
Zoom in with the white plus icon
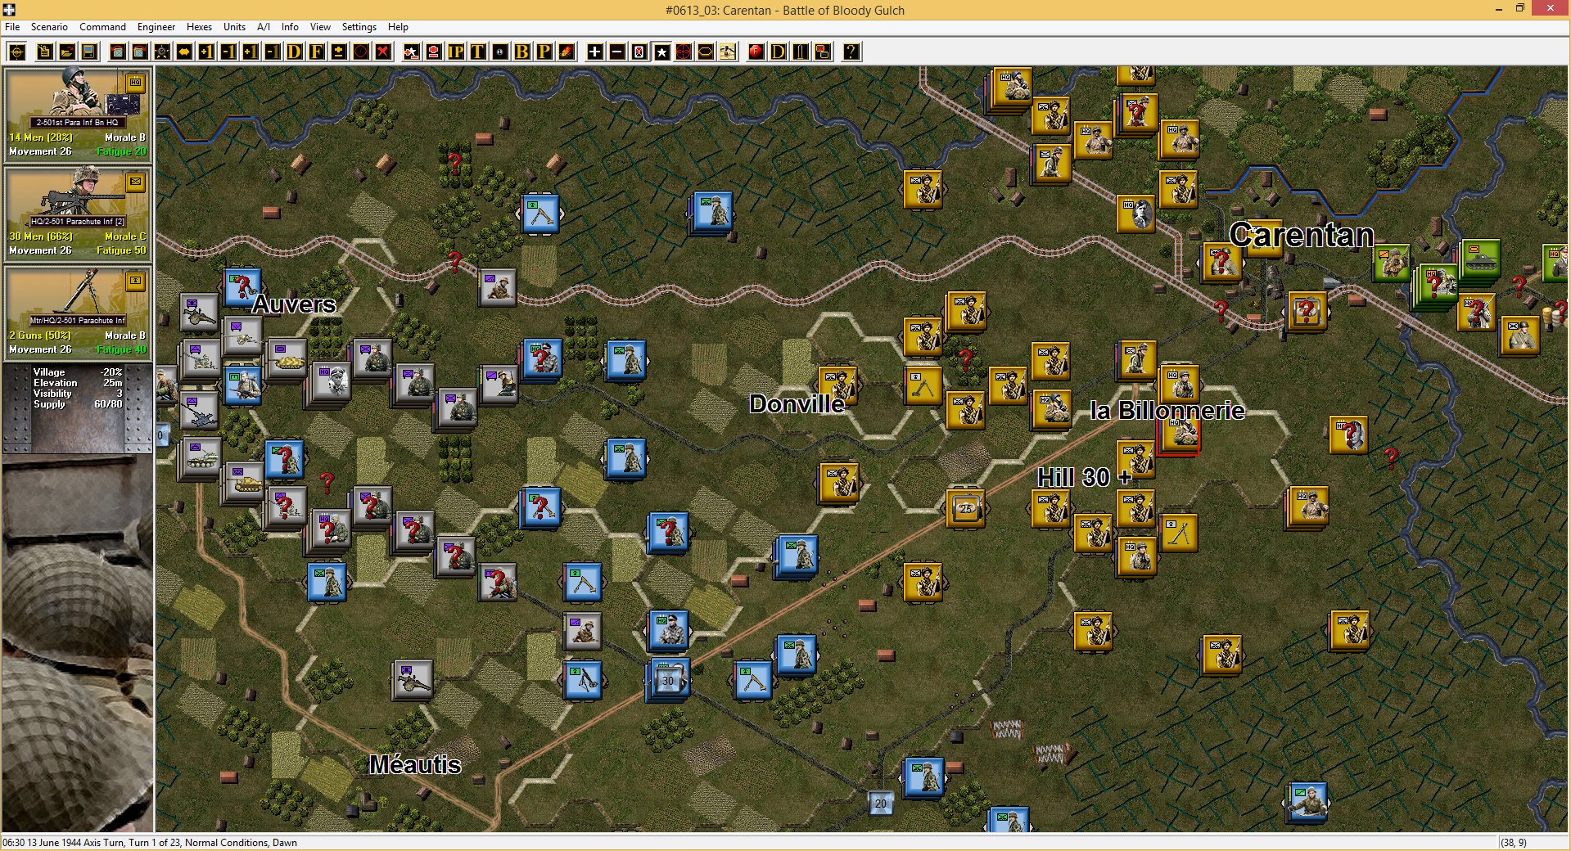point(594,52)
